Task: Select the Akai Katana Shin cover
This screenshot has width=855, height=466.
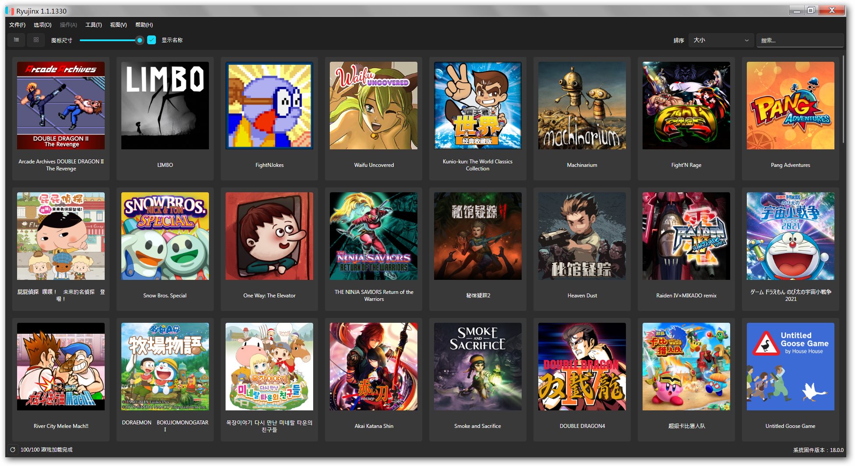Action: [374, 367]
